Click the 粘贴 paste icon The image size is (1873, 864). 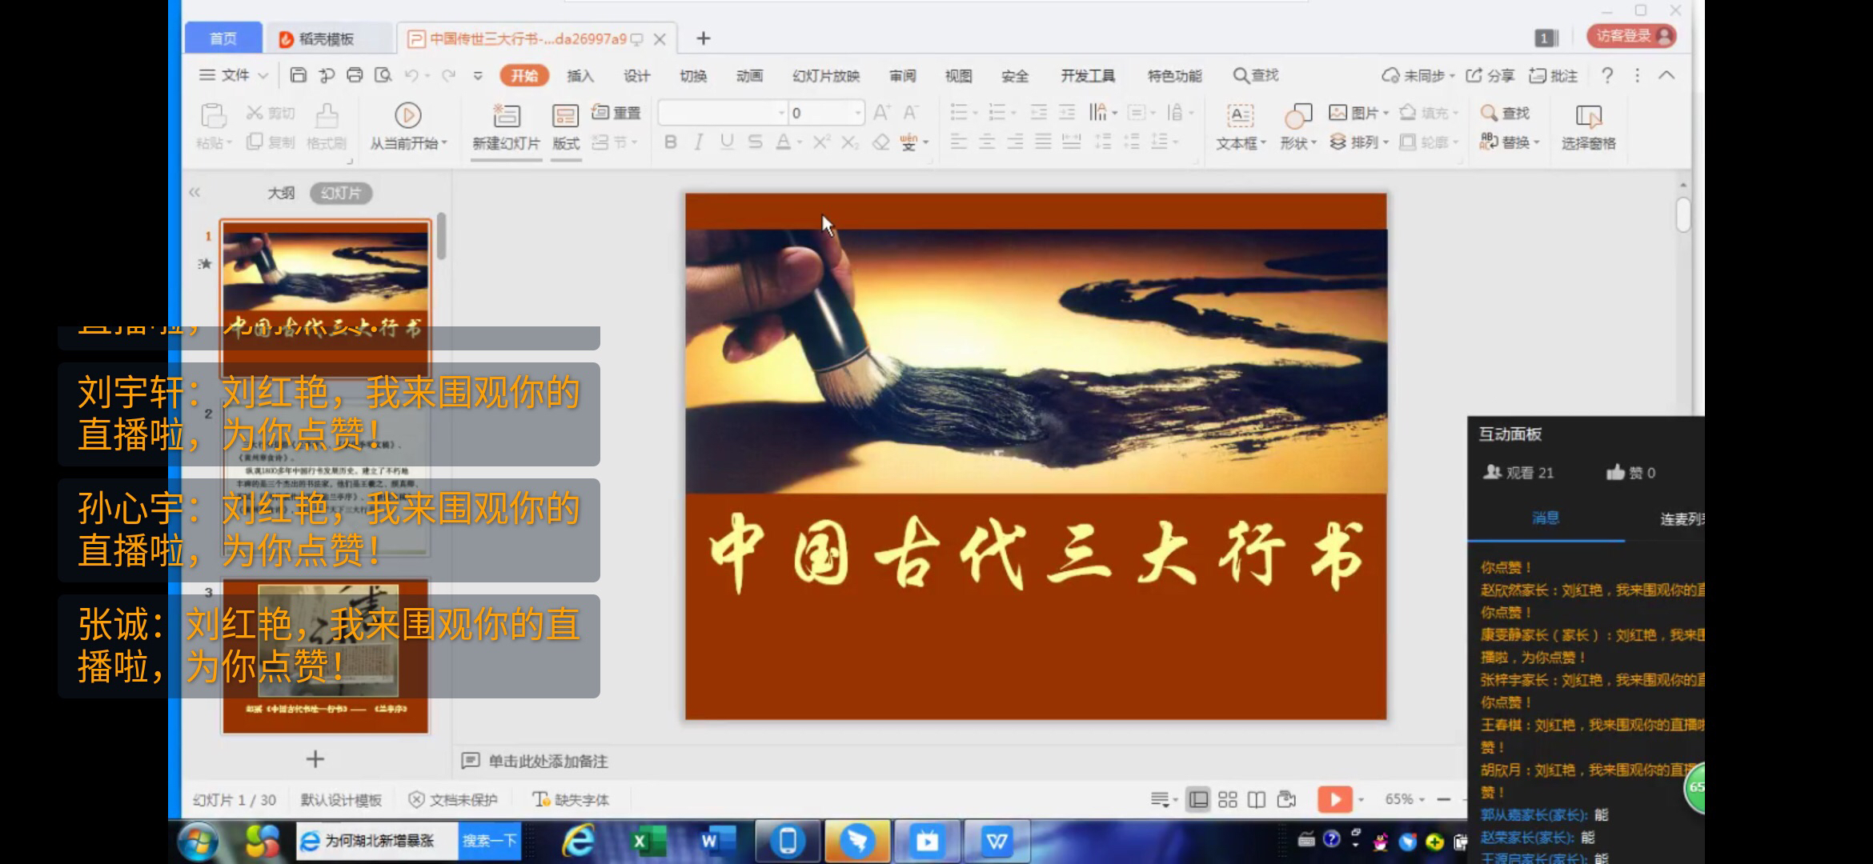tap(213, 116)
